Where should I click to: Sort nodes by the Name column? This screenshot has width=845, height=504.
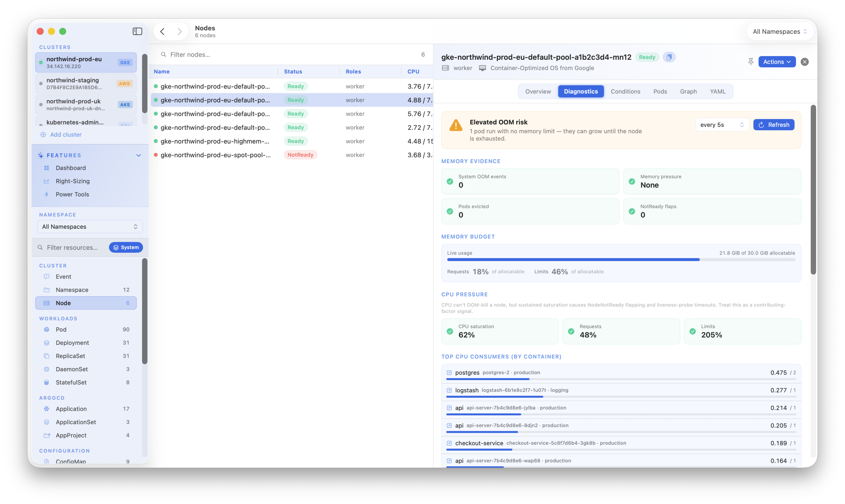coord(162,71)
